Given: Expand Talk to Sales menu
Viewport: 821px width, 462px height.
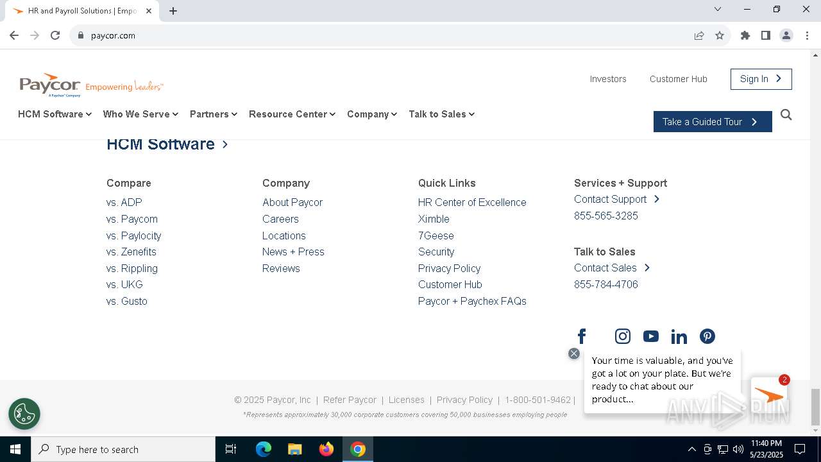Looking at the screenshot, I should pos(441,114).
